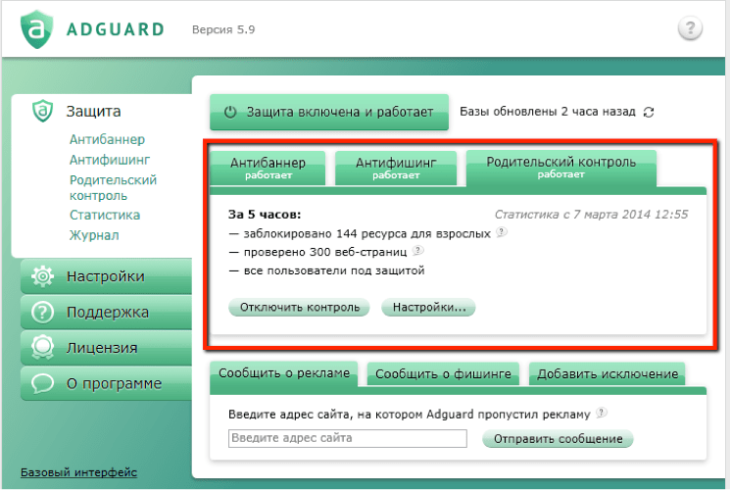Click the speech bubble О программе icon
731x490 pixels.
42,383
